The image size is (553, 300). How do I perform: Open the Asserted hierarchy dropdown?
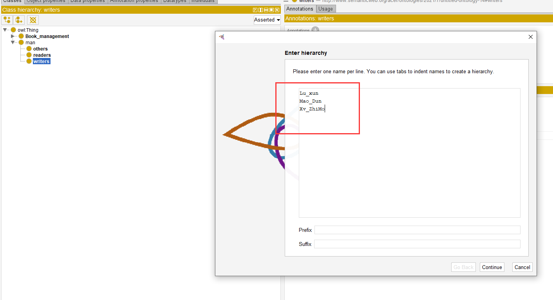coord(267,20)
